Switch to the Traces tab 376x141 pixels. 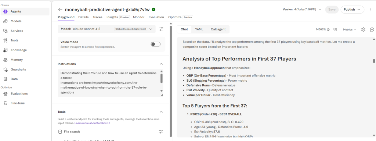98,17
